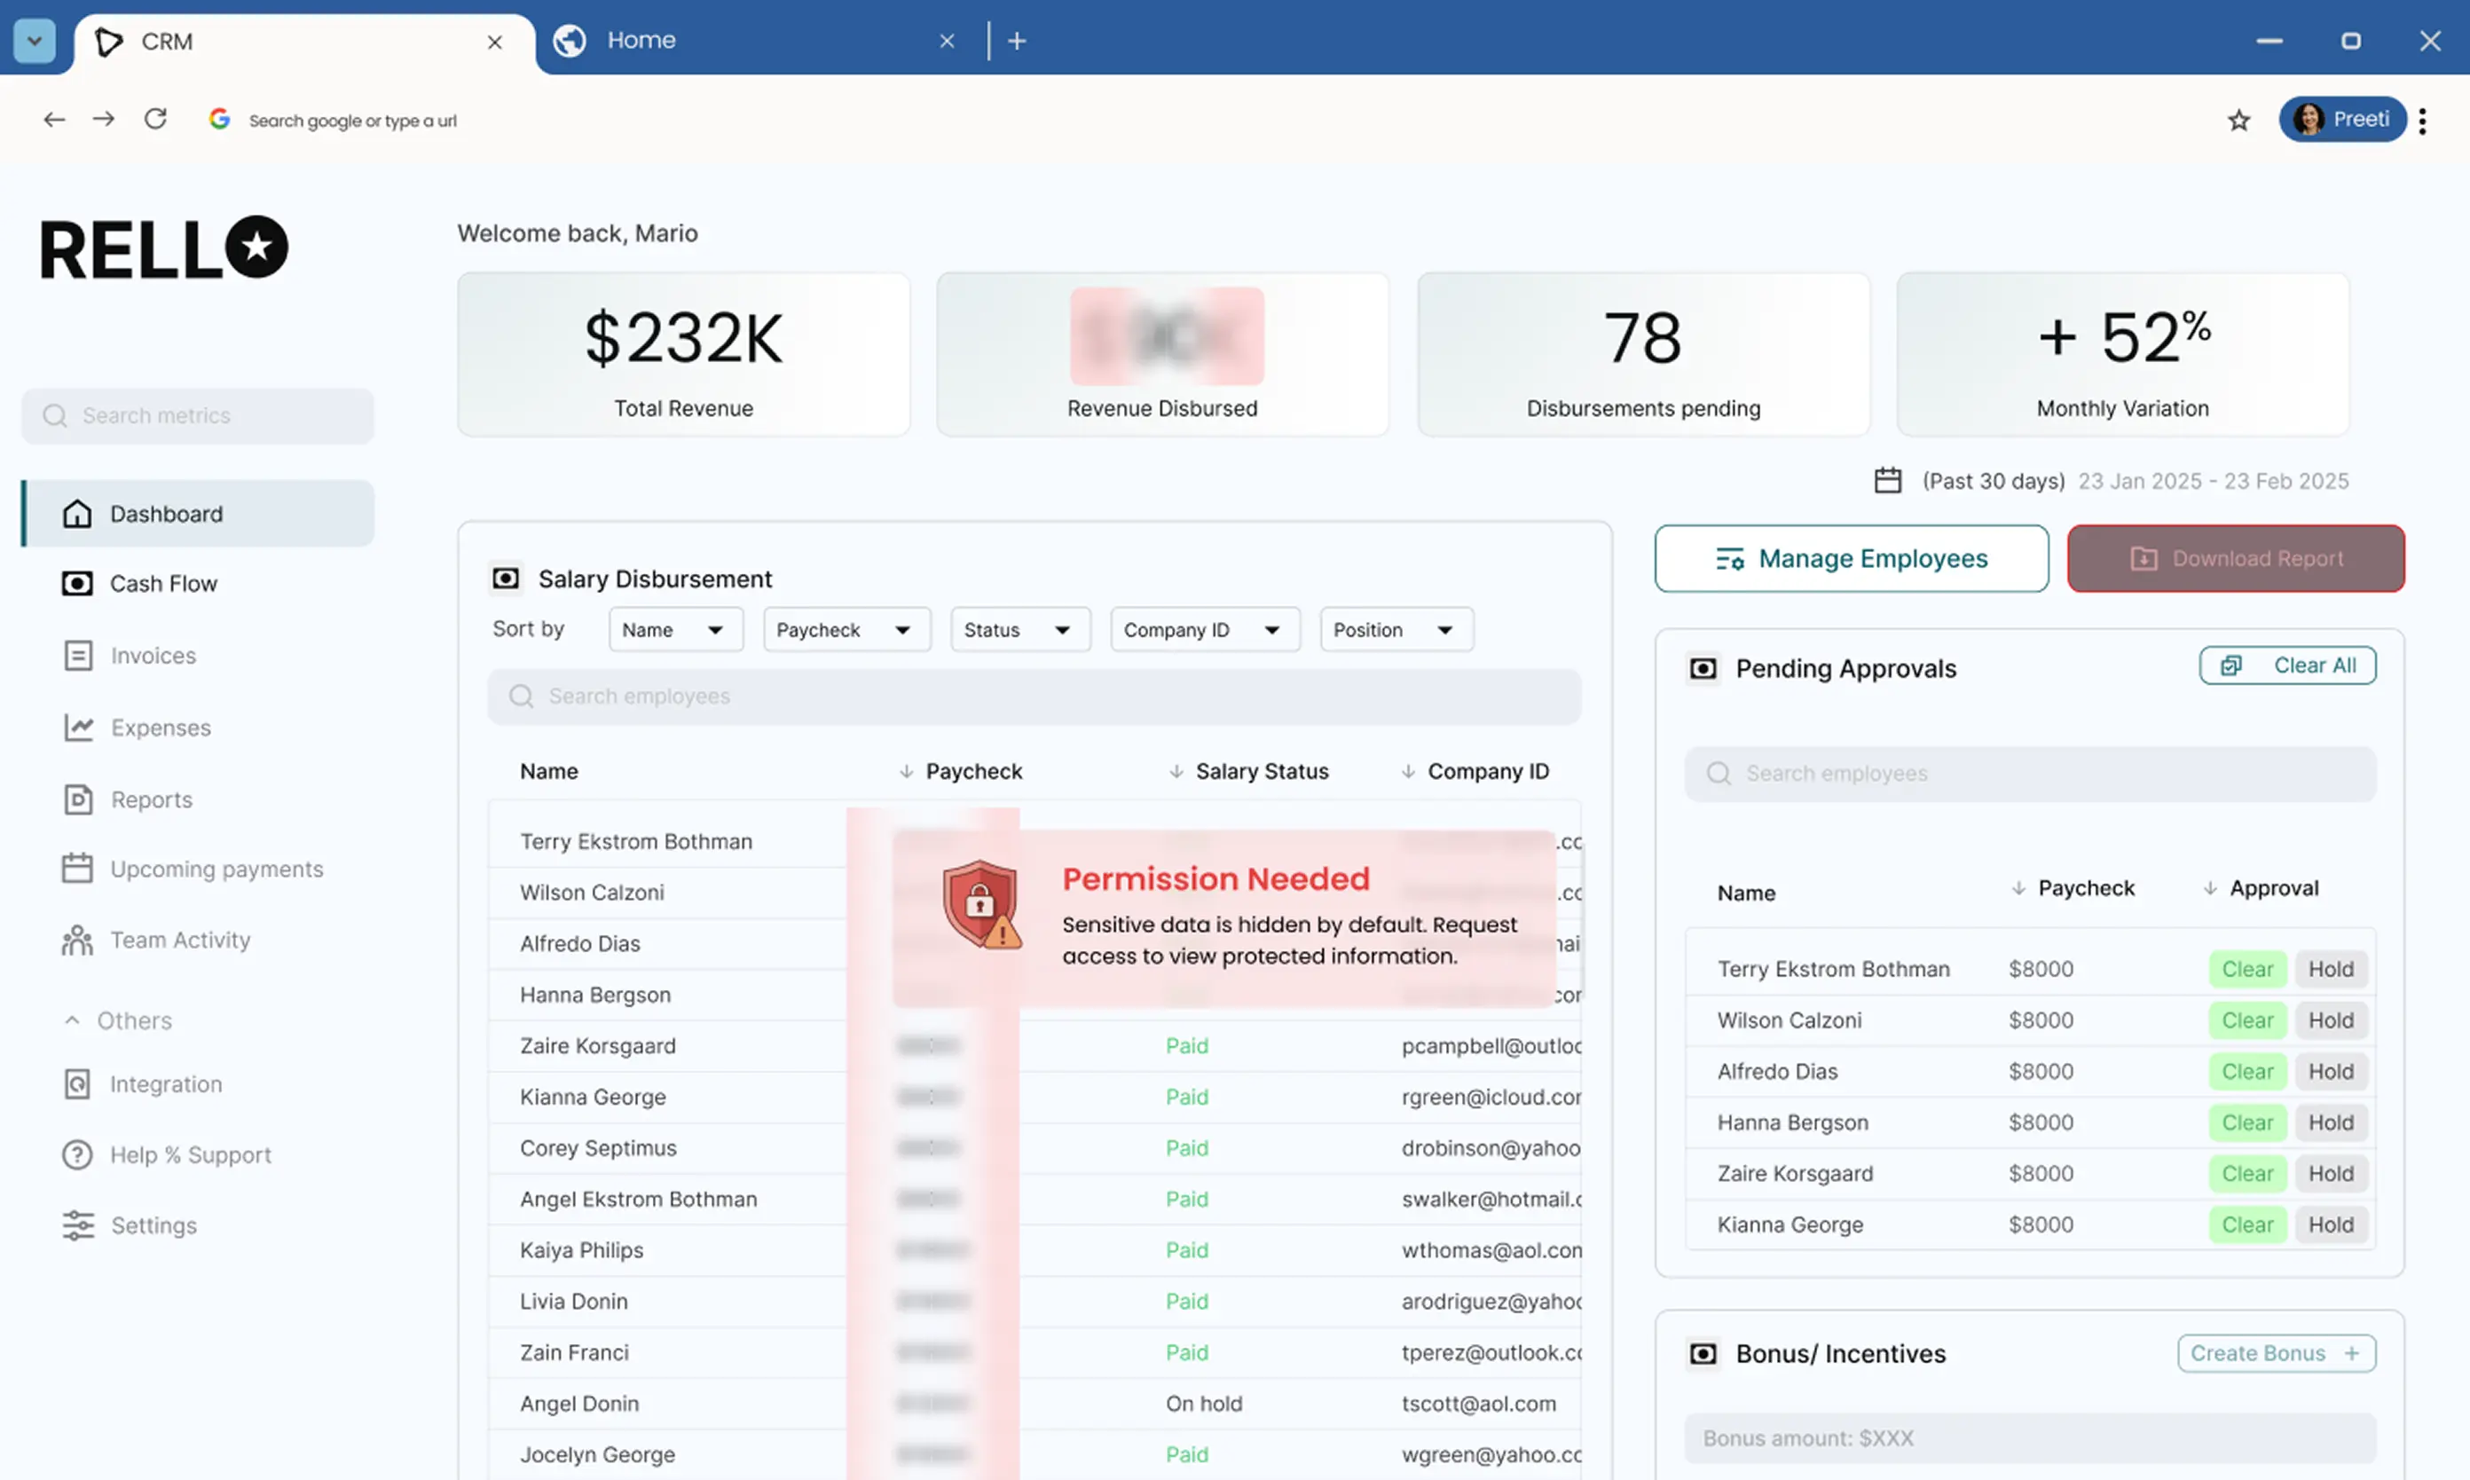Select Cash Flow from the sidebar

tap(162, 584)
